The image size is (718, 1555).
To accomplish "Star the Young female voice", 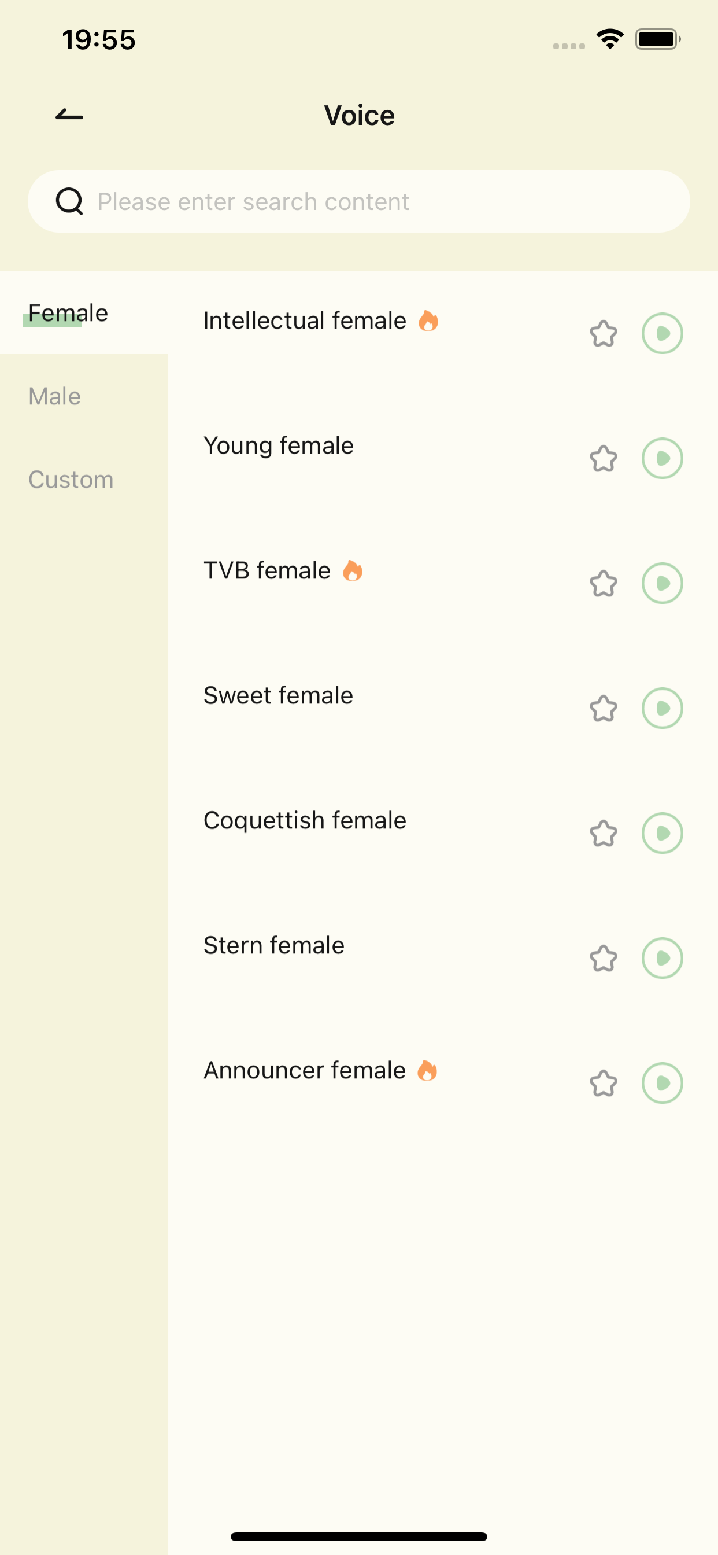I will tap(604, 459).
